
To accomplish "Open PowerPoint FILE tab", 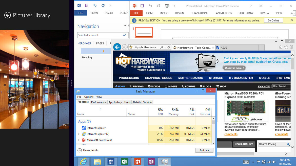I will click(x=136, y=13).
